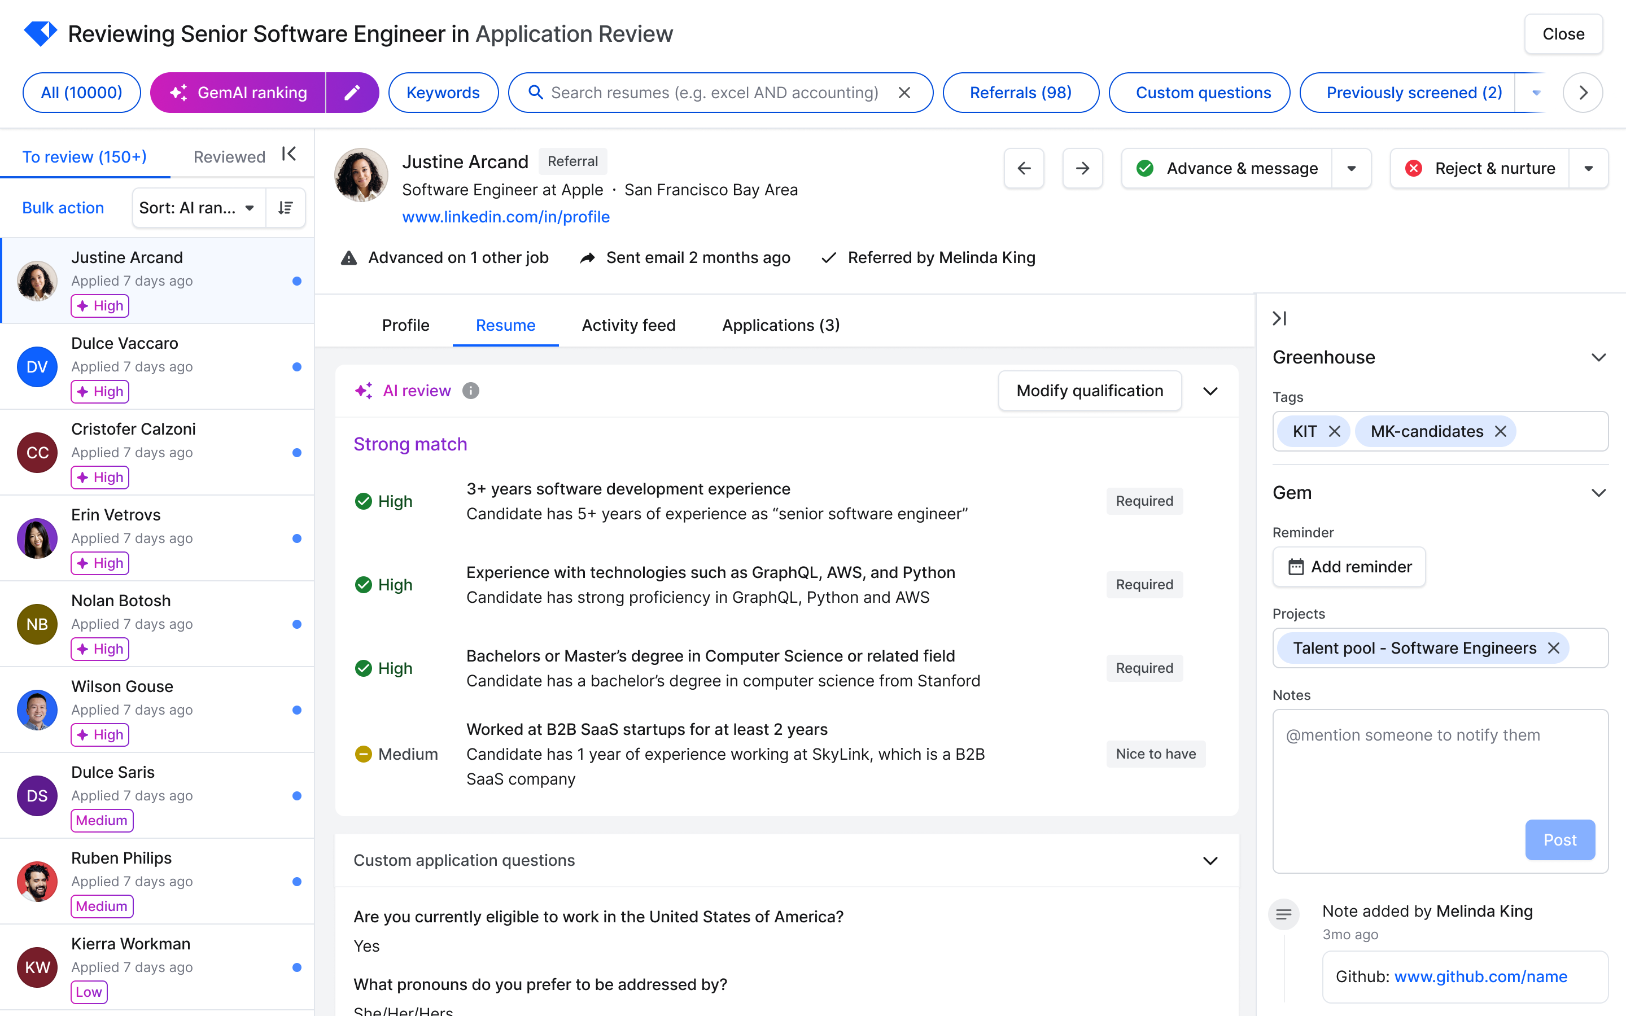Remove Talent pool - Software Engineers project
Viewport: 1626px width, 1016px height.
(1553, 648)
